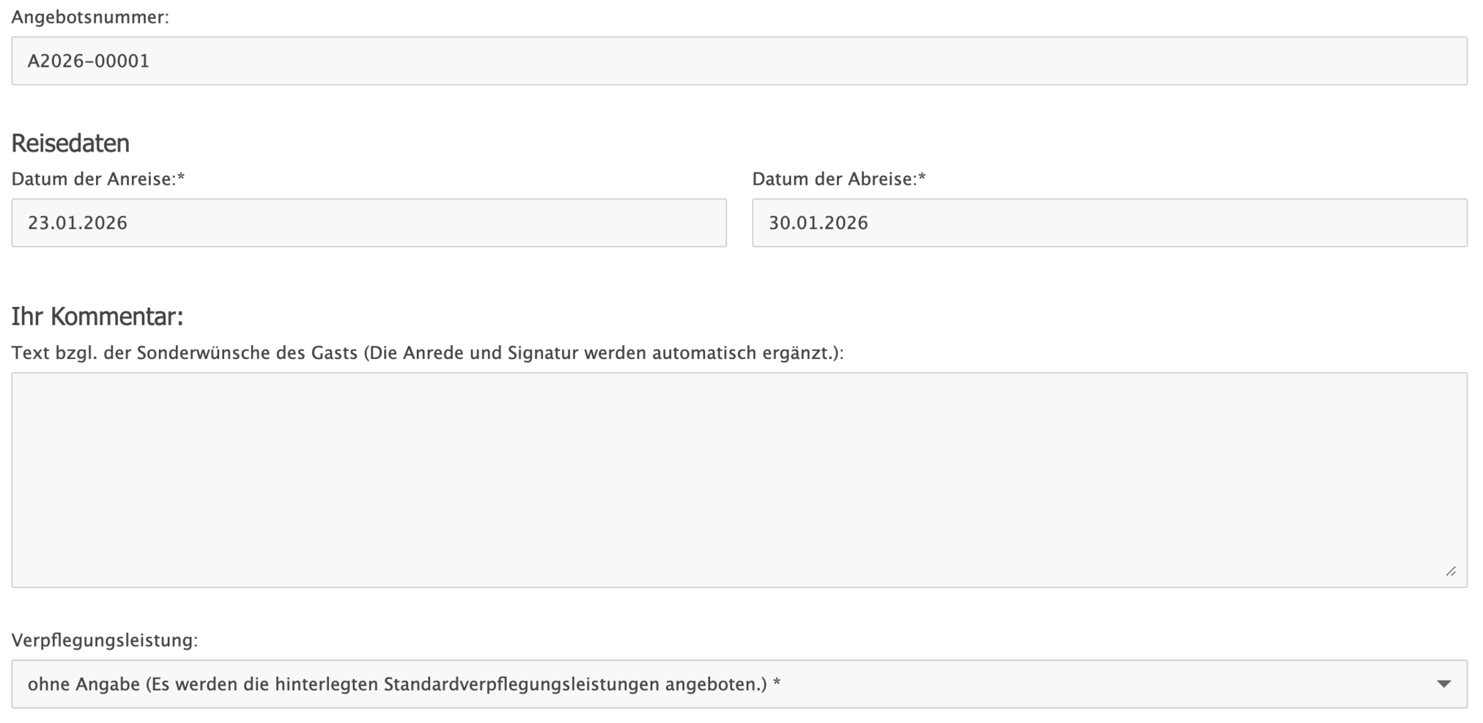The width and height of the screenshot is (1483, 723).
Task: Click the comment text area resize handle
Action: (x=1451, y=571)
